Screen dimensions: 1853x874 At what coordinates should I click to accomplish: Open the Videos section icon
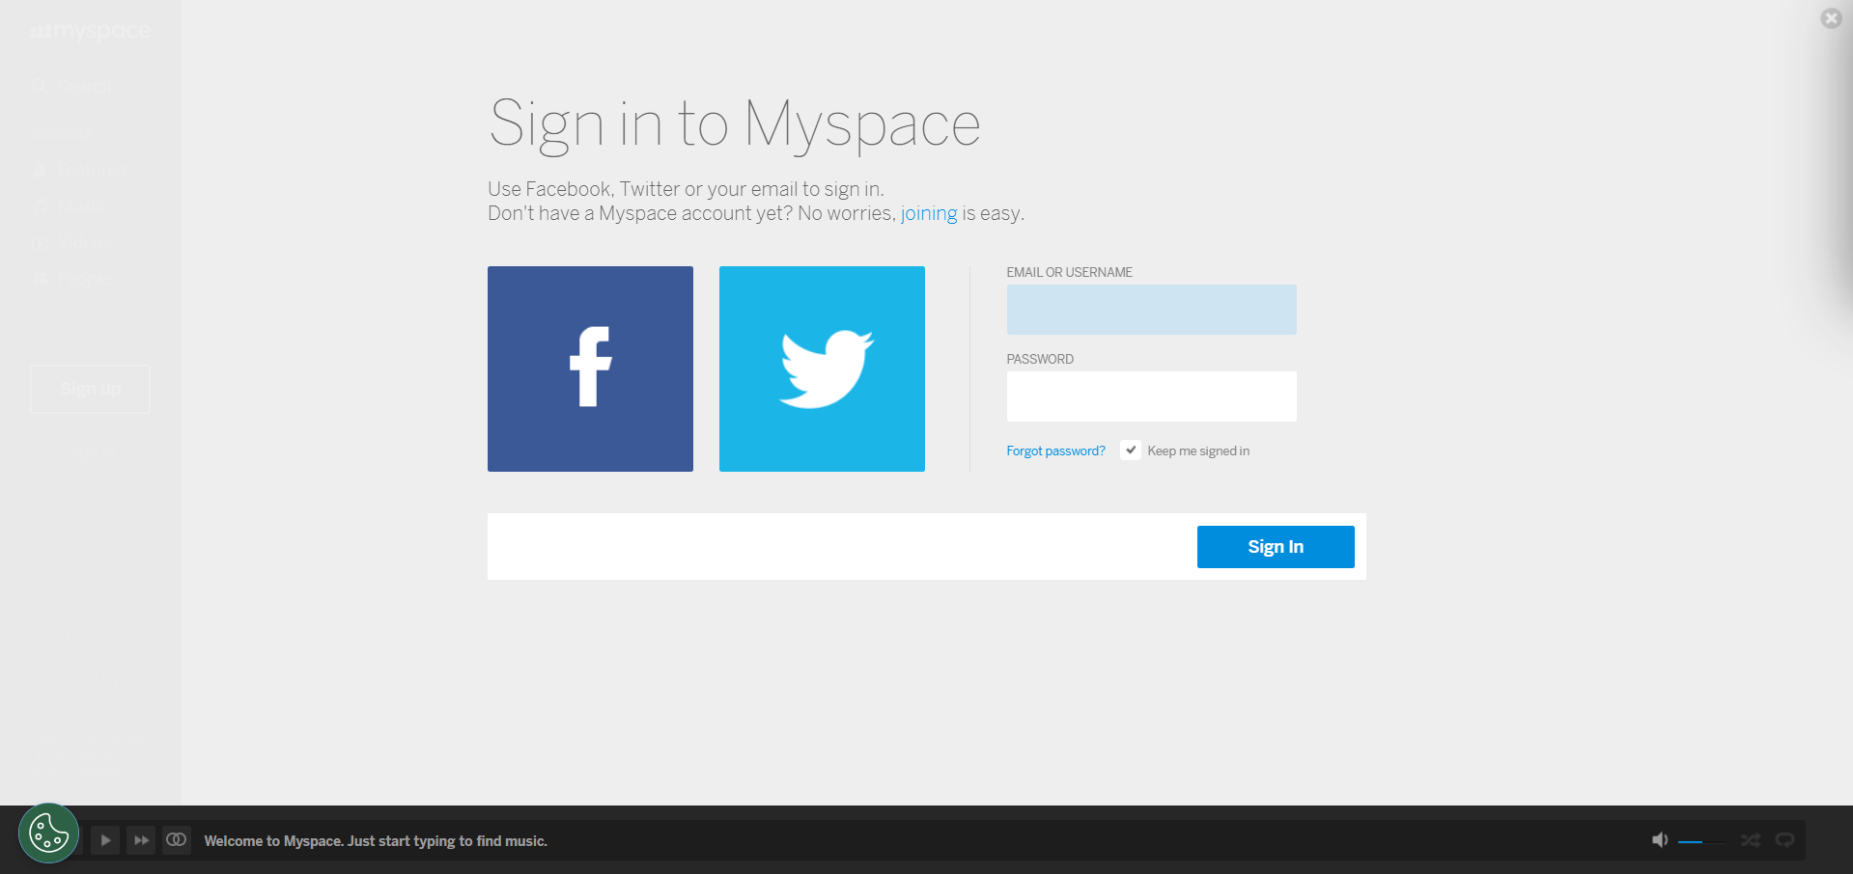point(41,243)
